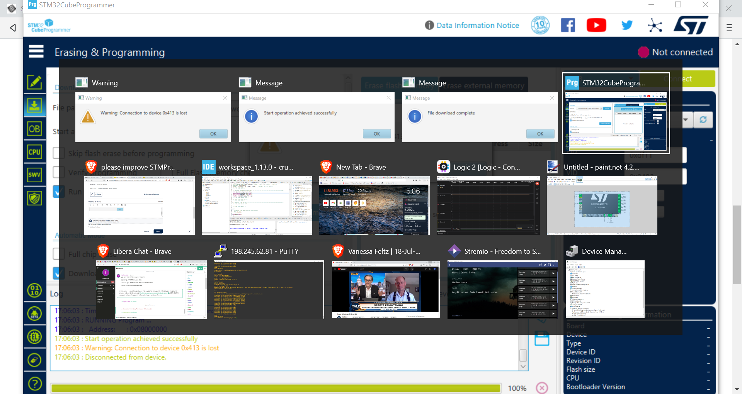Open the help question mark icon
The height and width of the screenshot is (394, 742).
point(35,384)
